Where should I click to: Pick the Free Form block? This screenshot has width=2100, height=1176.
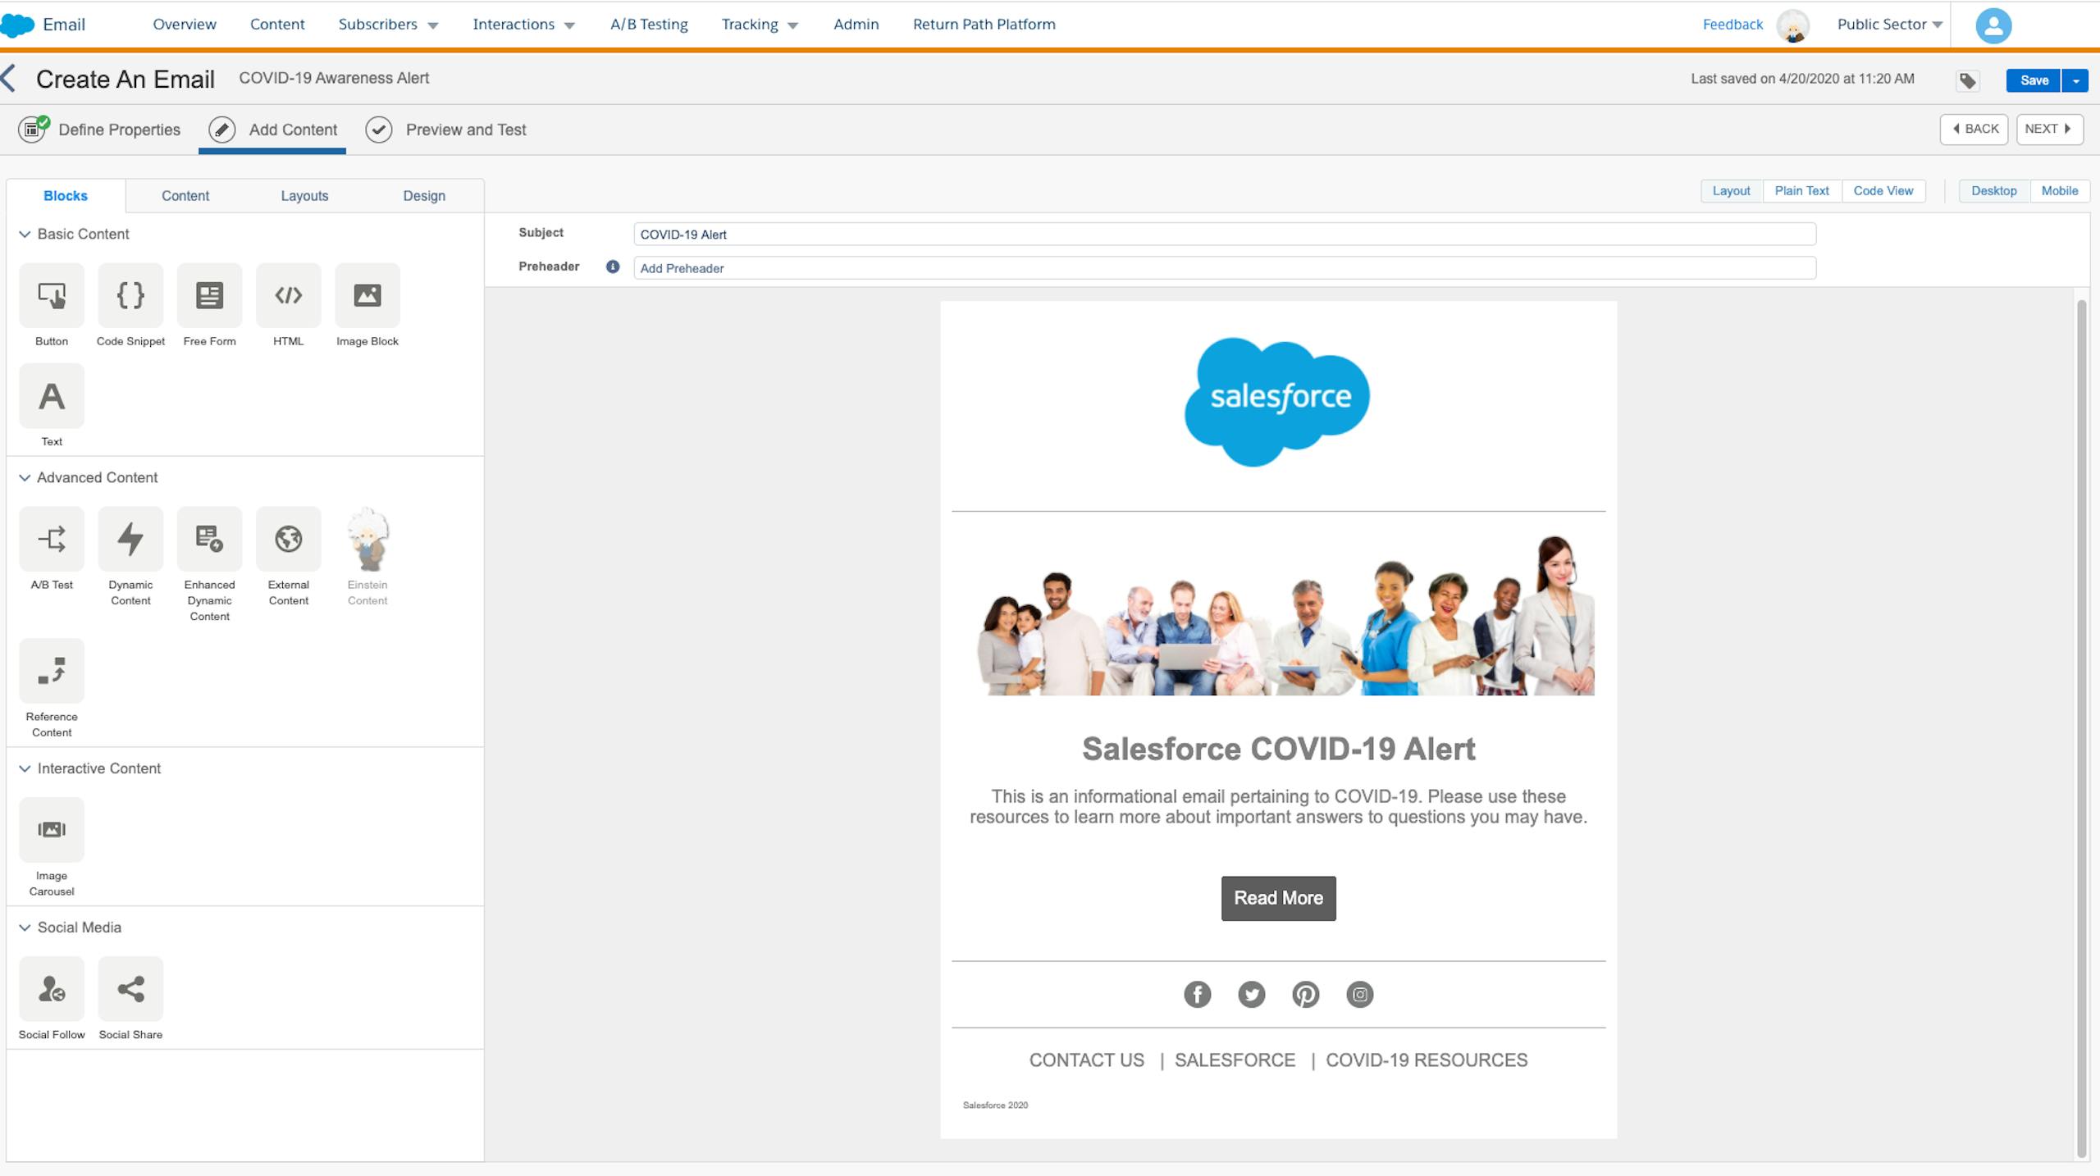click(209, 295)
